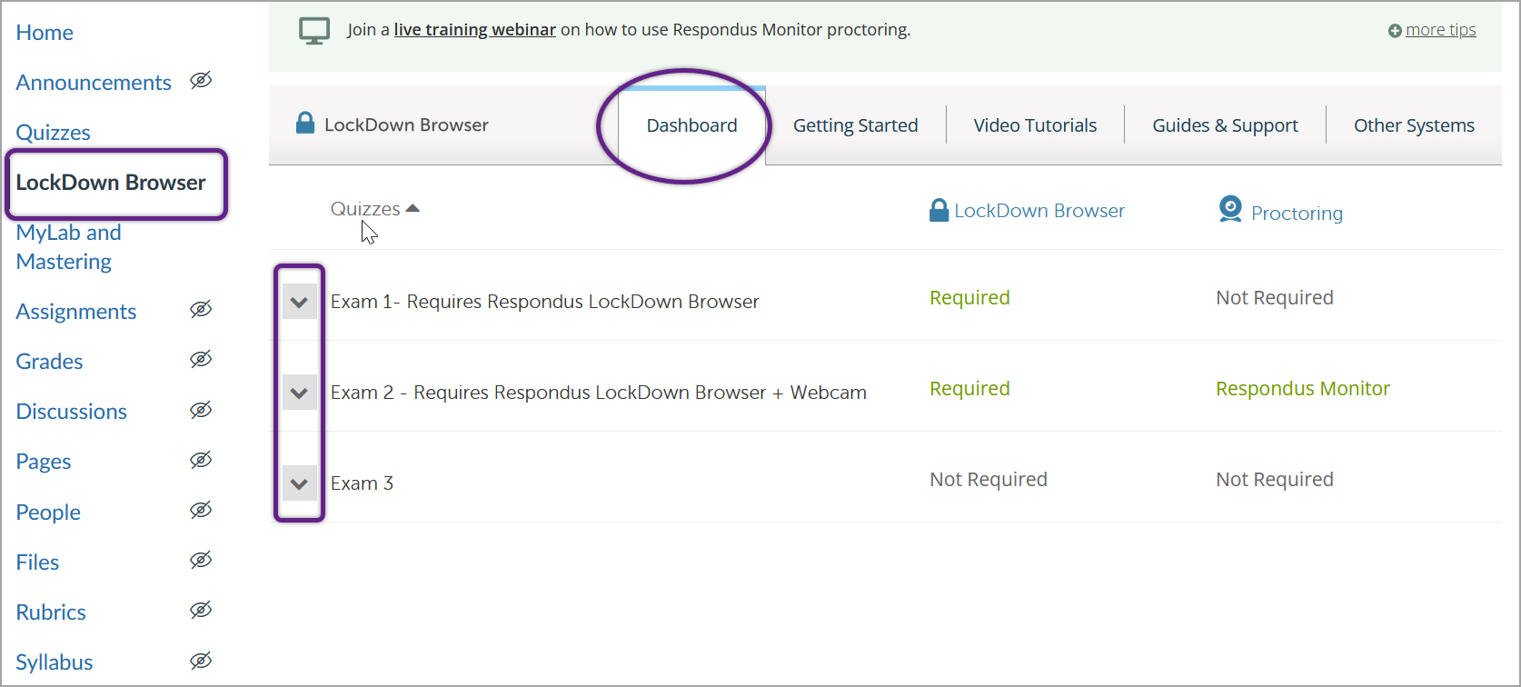Open the Other Systems tab

pyautogui.click(x=1414, y=125)
